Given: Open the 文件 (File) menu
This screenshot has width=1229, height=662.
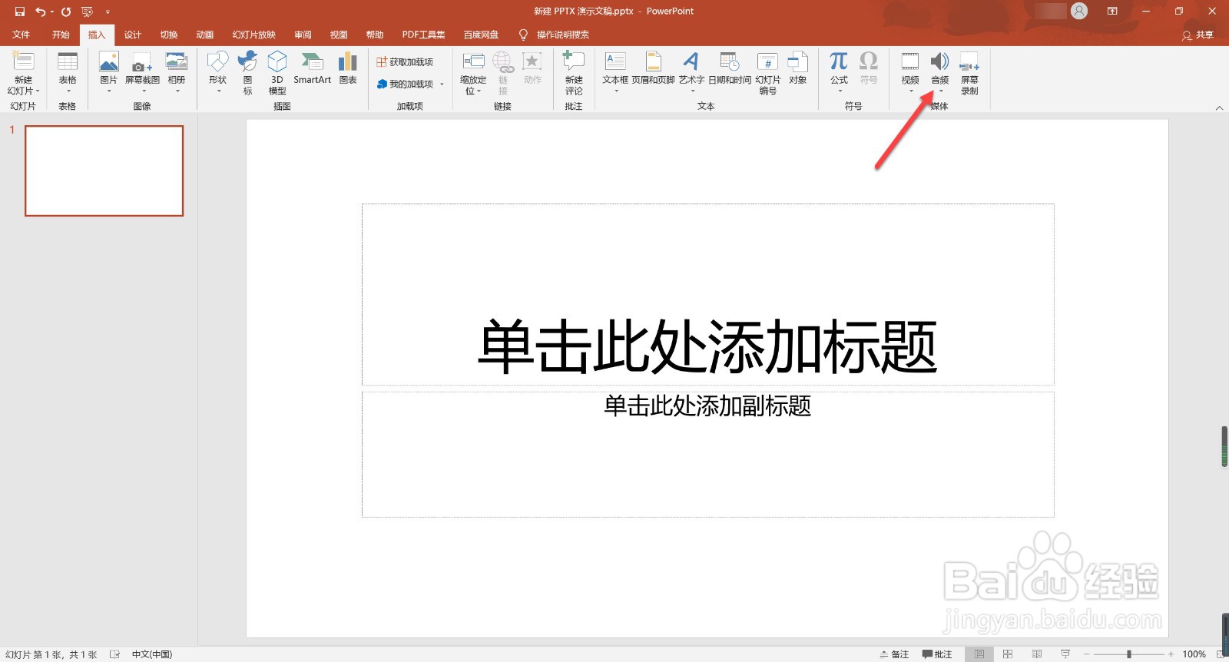Looking at the screenshot, I should click(22, 35).
